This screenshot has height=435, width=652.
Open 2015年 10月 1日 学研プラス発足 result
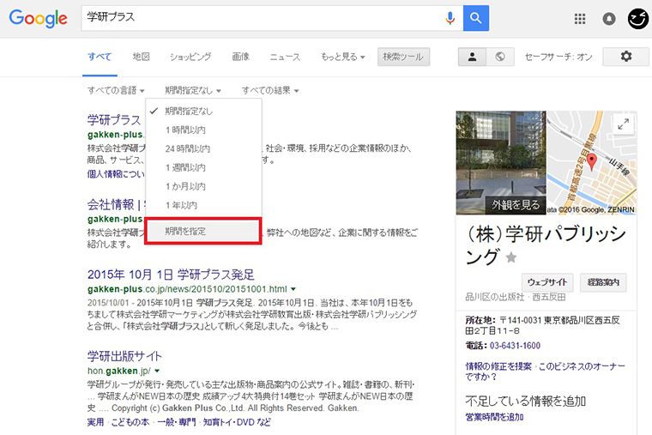[x=171, y=275]
